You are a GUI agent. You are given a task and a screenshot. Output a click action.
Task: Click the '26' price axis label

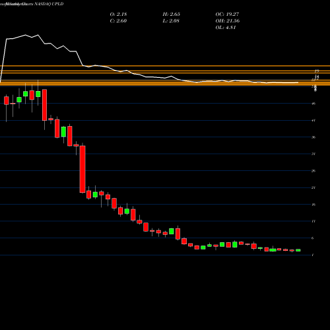pos(313,171)
